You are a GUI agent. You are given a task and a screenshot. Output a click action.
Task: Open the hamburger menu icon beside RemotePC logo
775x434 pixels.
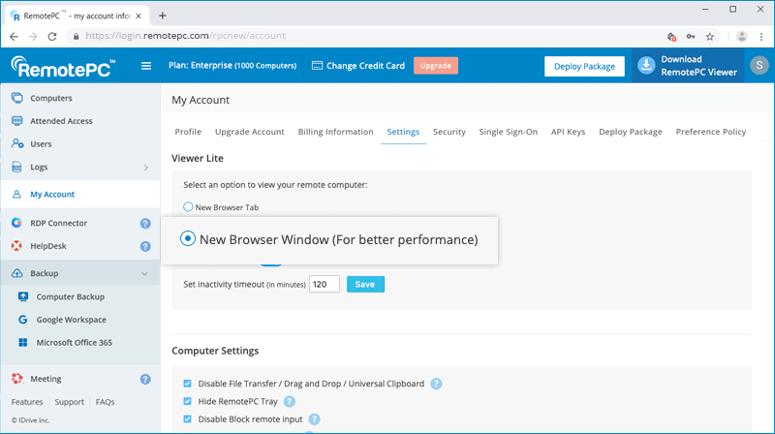[x=146, y=66]
